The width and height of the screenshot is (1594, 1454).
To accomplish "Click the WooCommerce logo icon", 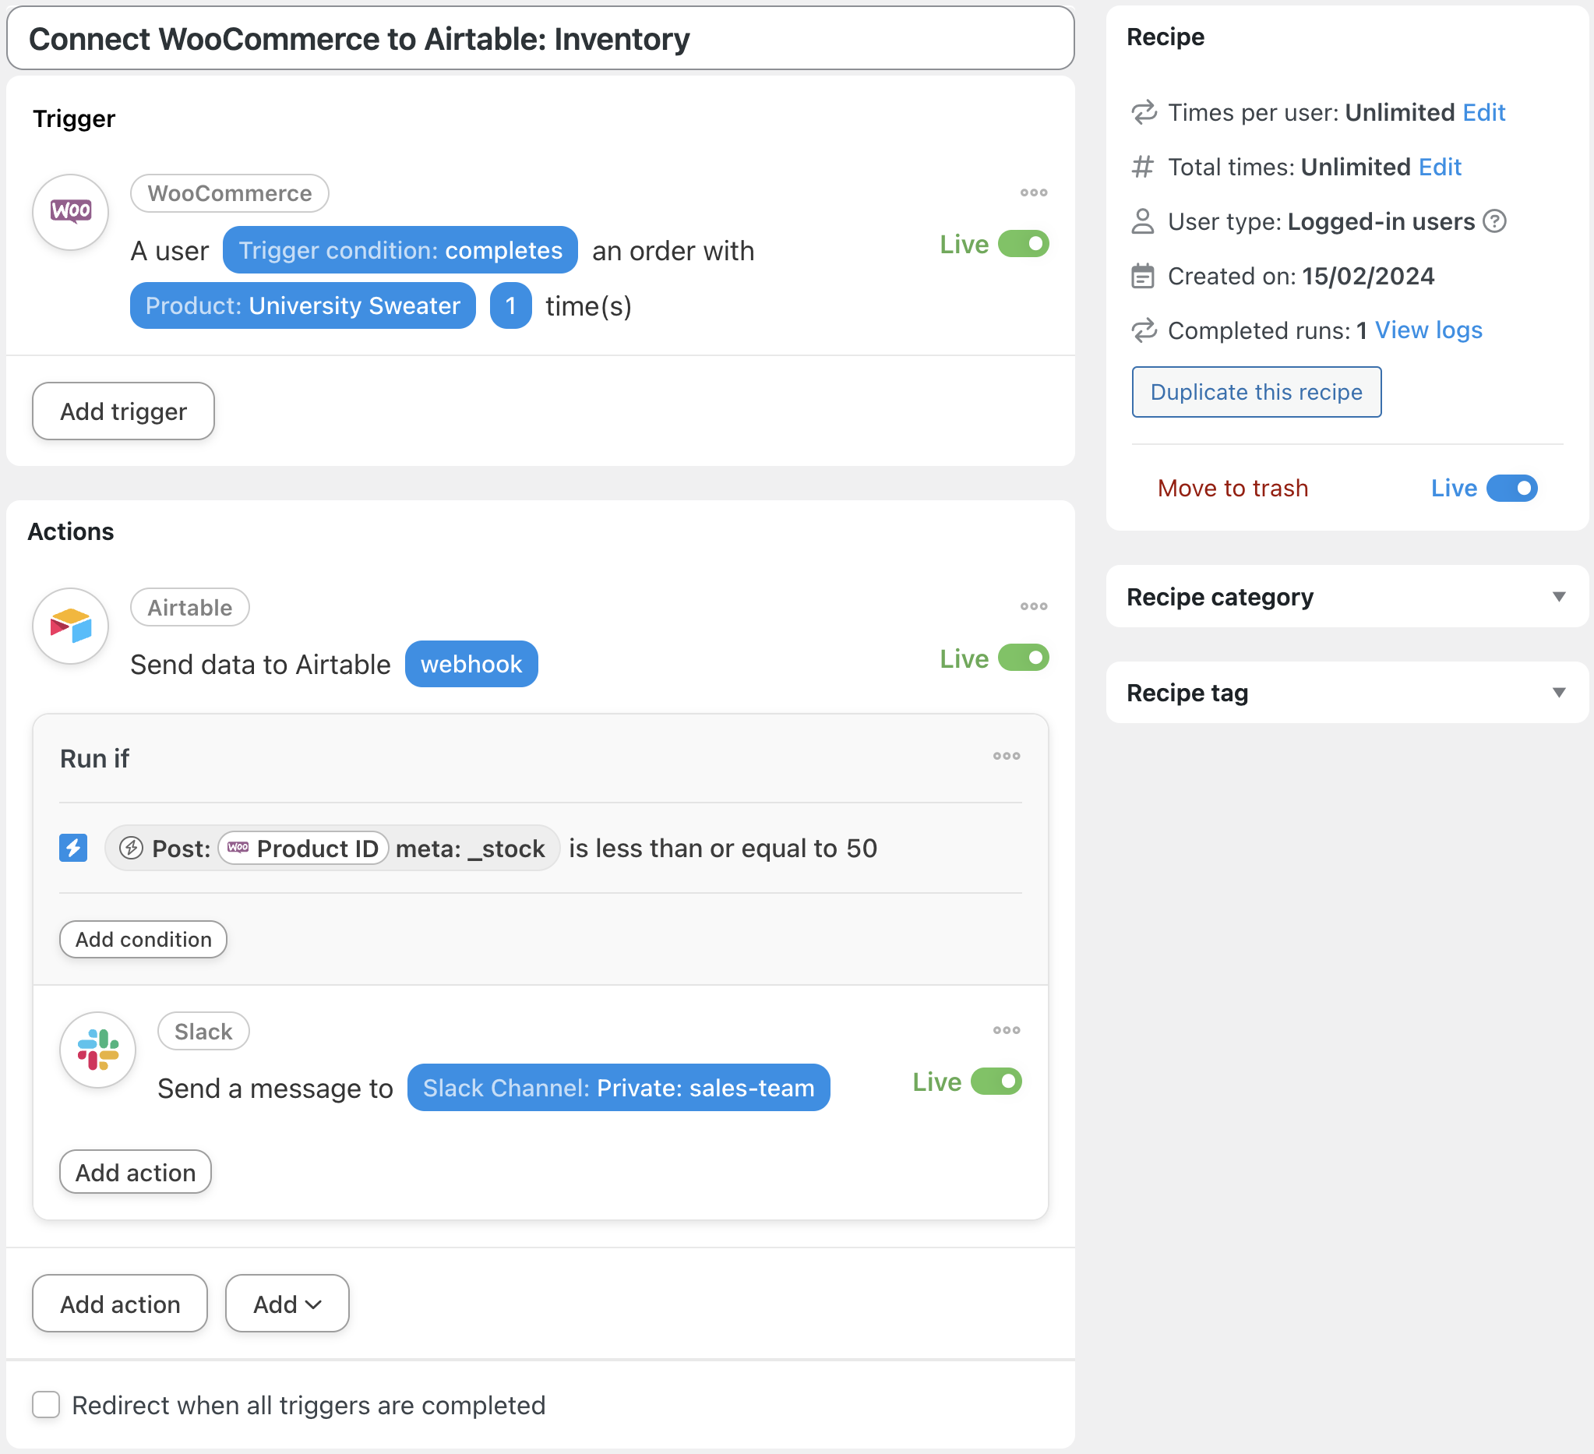I will coord(70,212).
